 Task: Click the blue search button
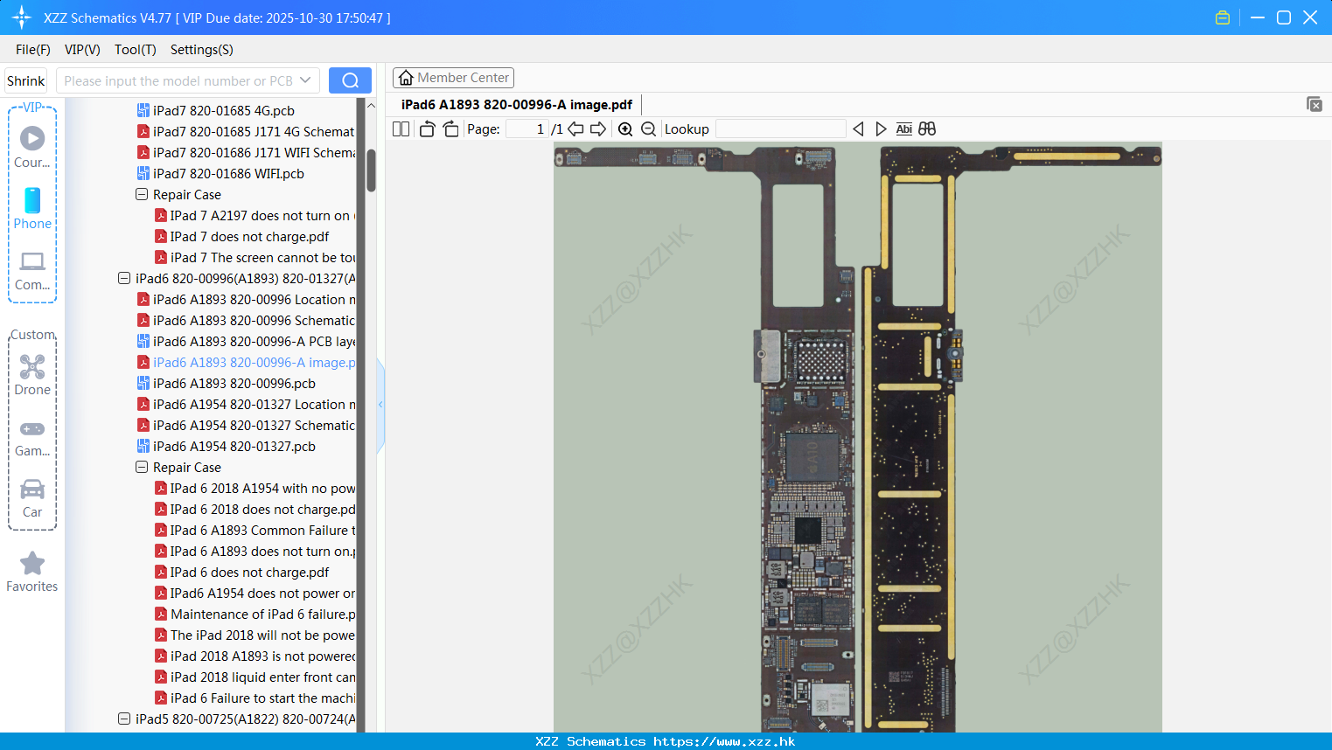(350, 80)
